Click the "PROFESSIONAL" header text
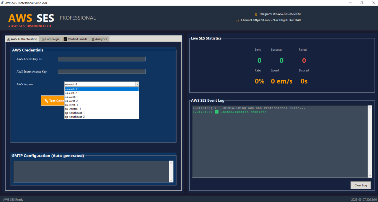Viewport: 378px width, 202px height. tap(78, 18)
